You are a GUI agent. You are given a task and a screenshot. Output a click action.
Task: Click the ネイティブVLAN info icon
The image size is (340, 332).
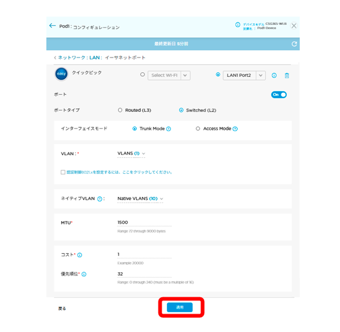99,199
